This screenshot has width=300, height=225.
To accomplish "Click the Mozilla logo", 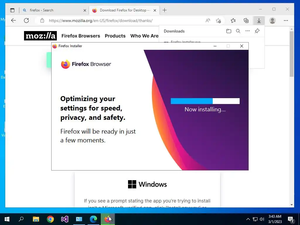I will click(40, 36).
